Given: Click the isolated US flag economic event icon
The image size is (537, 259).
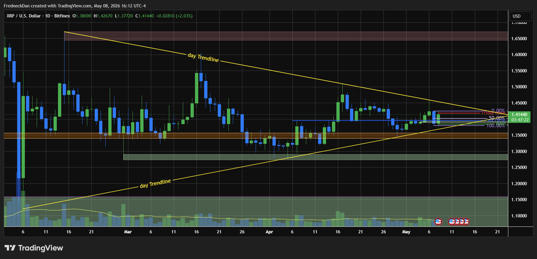Looking at the screenshot, I should click(x=439, y=221).
